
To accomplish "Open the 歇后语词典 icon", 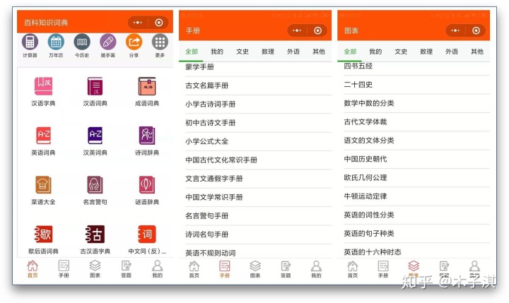I will tap(43, 234).
